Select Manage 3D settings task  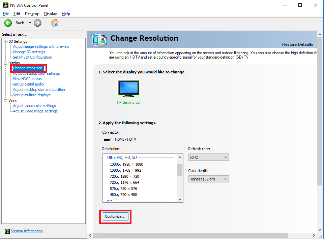[29, 52]
